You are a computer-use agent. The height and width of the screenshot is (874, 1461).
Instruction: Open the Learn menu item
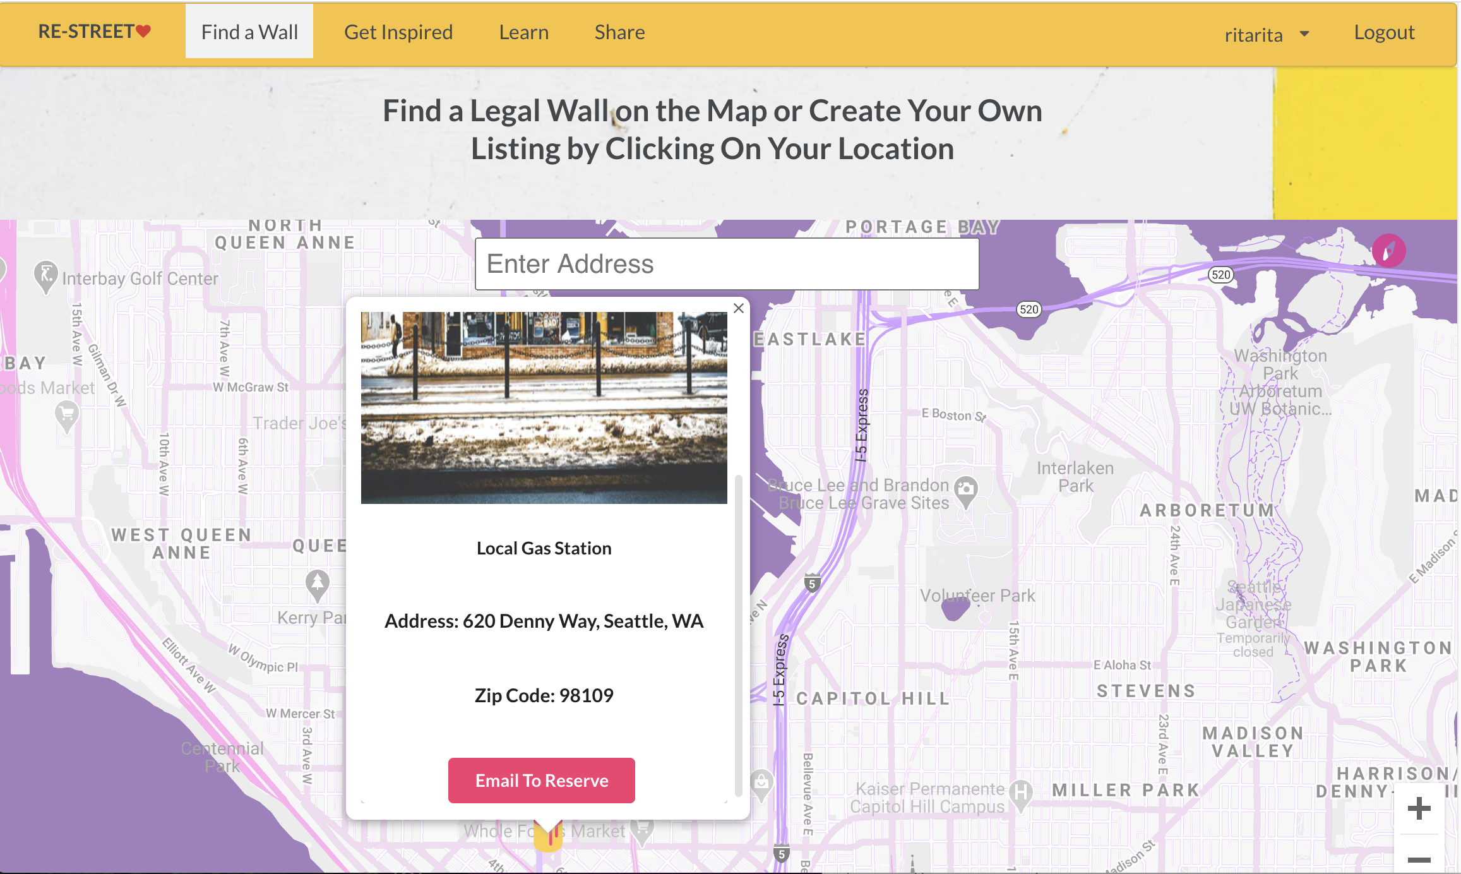524,32
